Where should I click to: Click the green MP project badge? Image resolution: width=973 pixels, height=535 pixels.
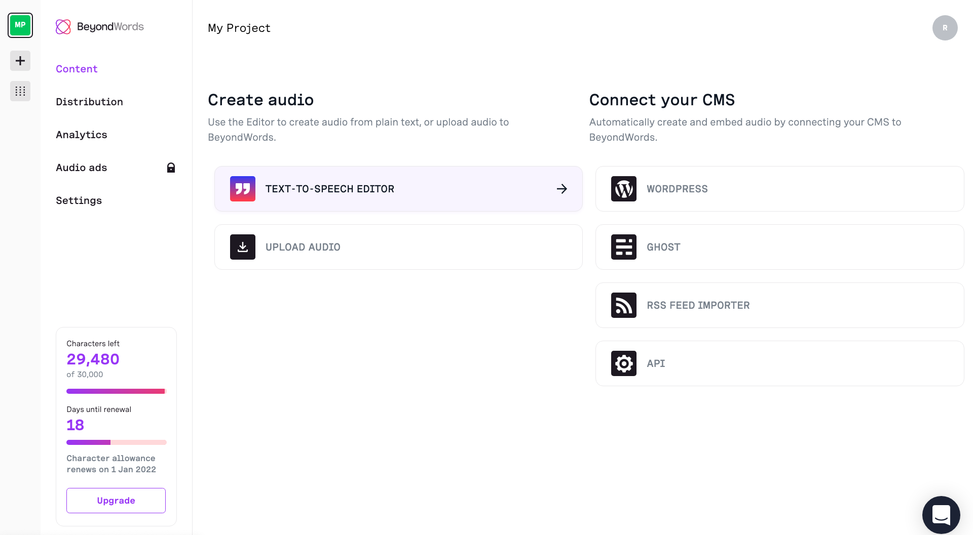point(20,25)
